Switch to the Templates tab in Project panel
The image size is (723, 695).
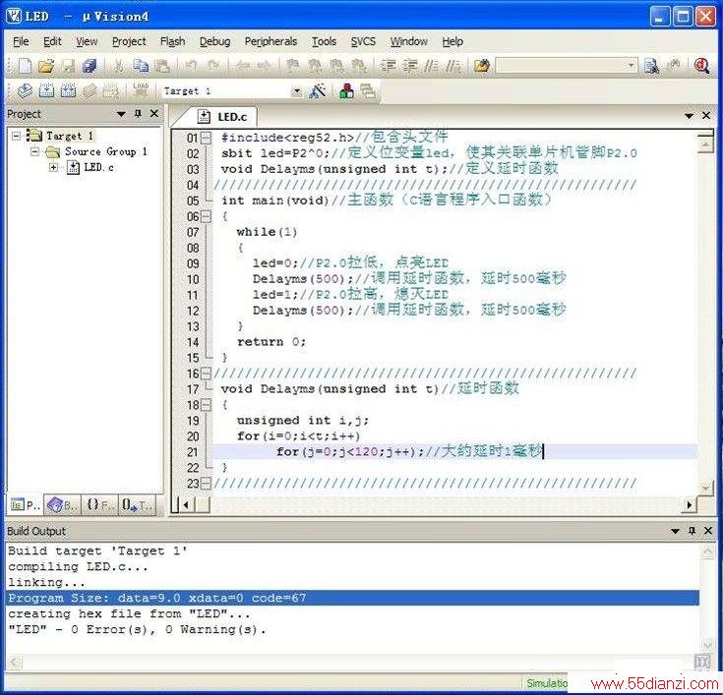pos(137,505)
